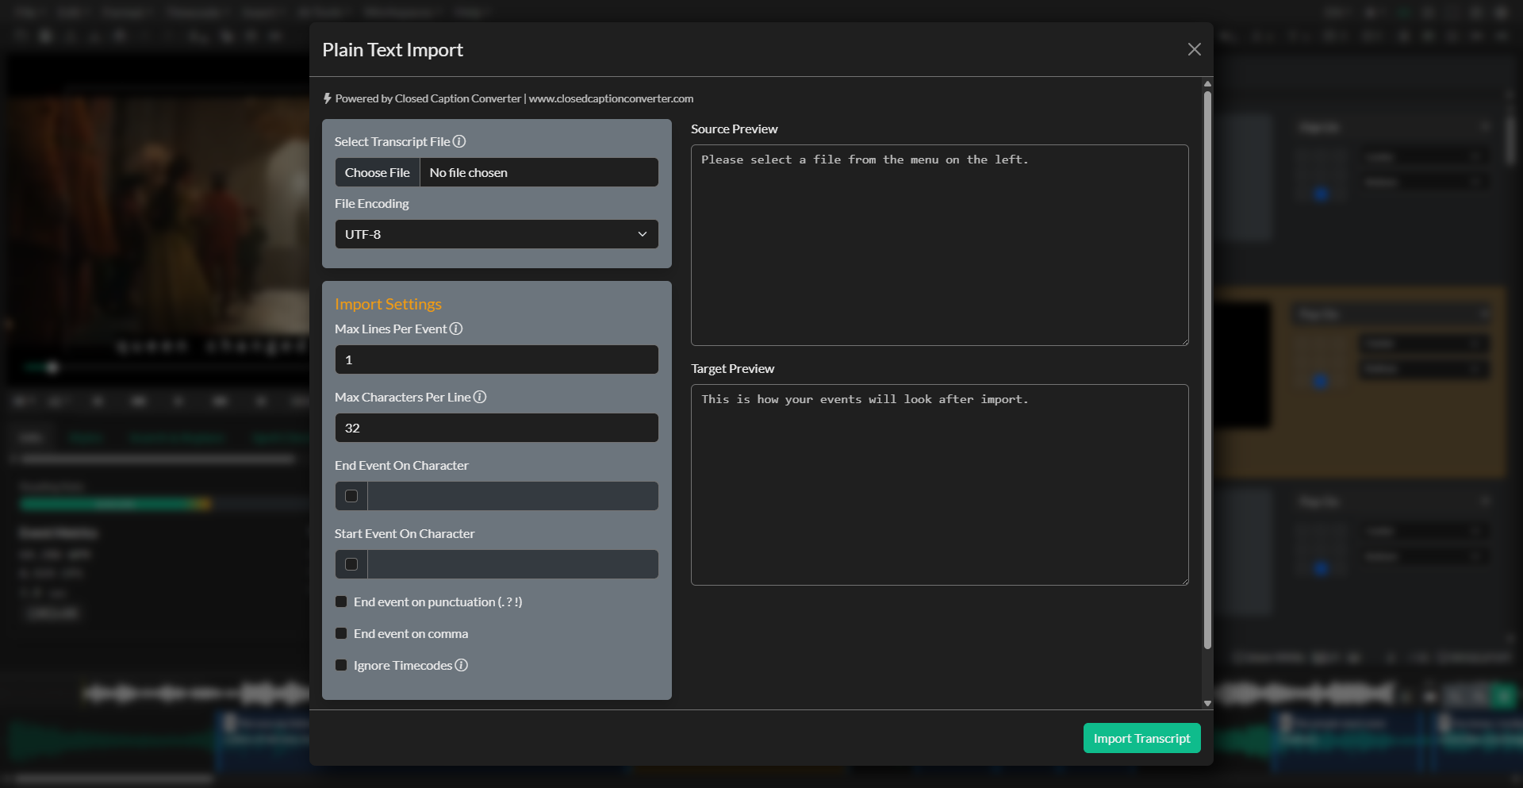Click the Import Transcript button
Image resolution: width=1523 pixels, height=788 pixels.
[1141, 738]
